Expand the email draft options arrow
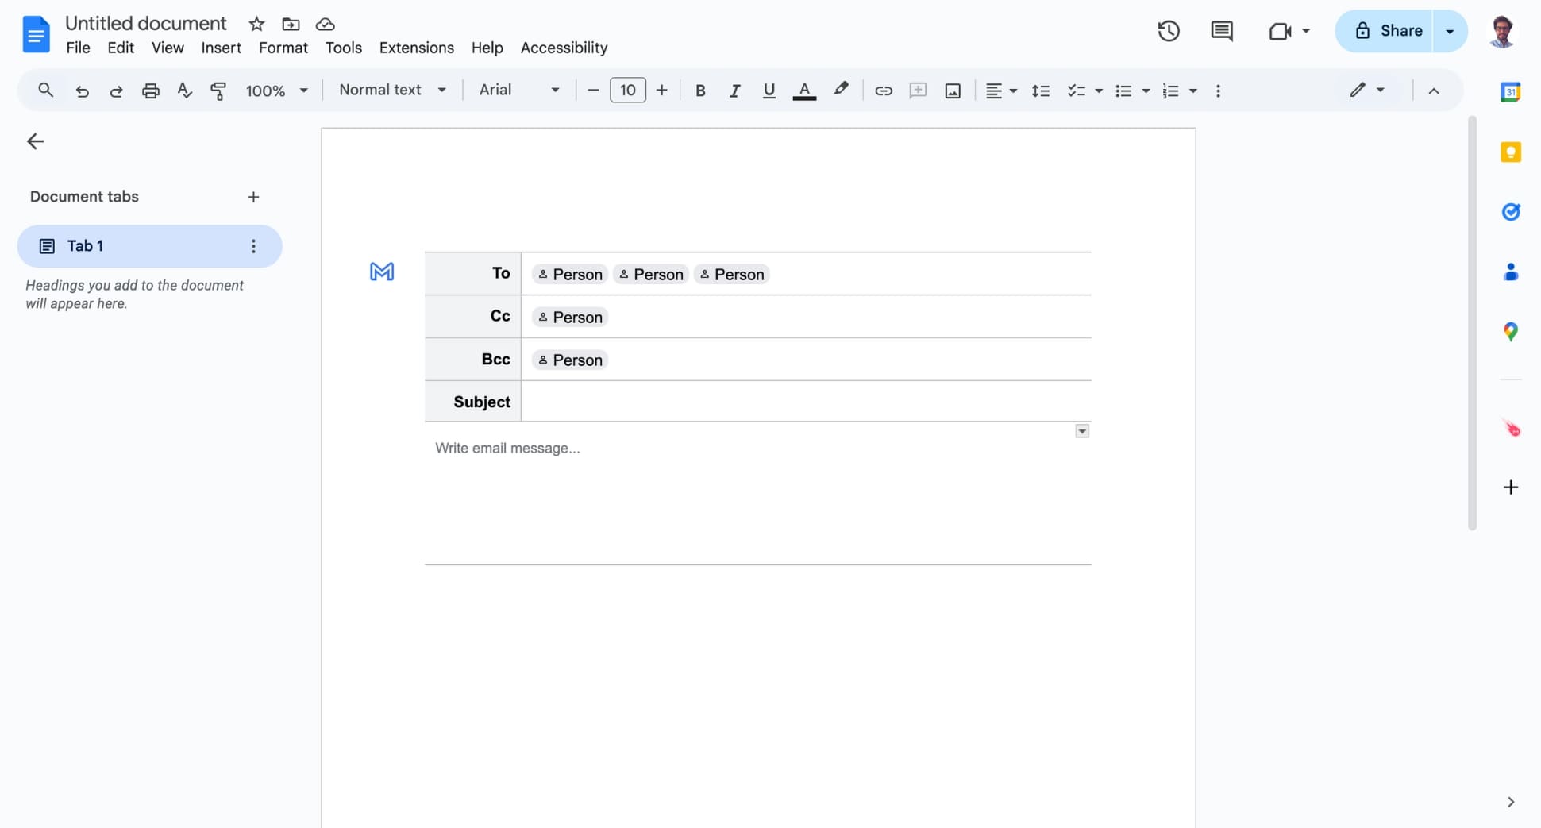The image size is (1541, 828). point(1081,430)
